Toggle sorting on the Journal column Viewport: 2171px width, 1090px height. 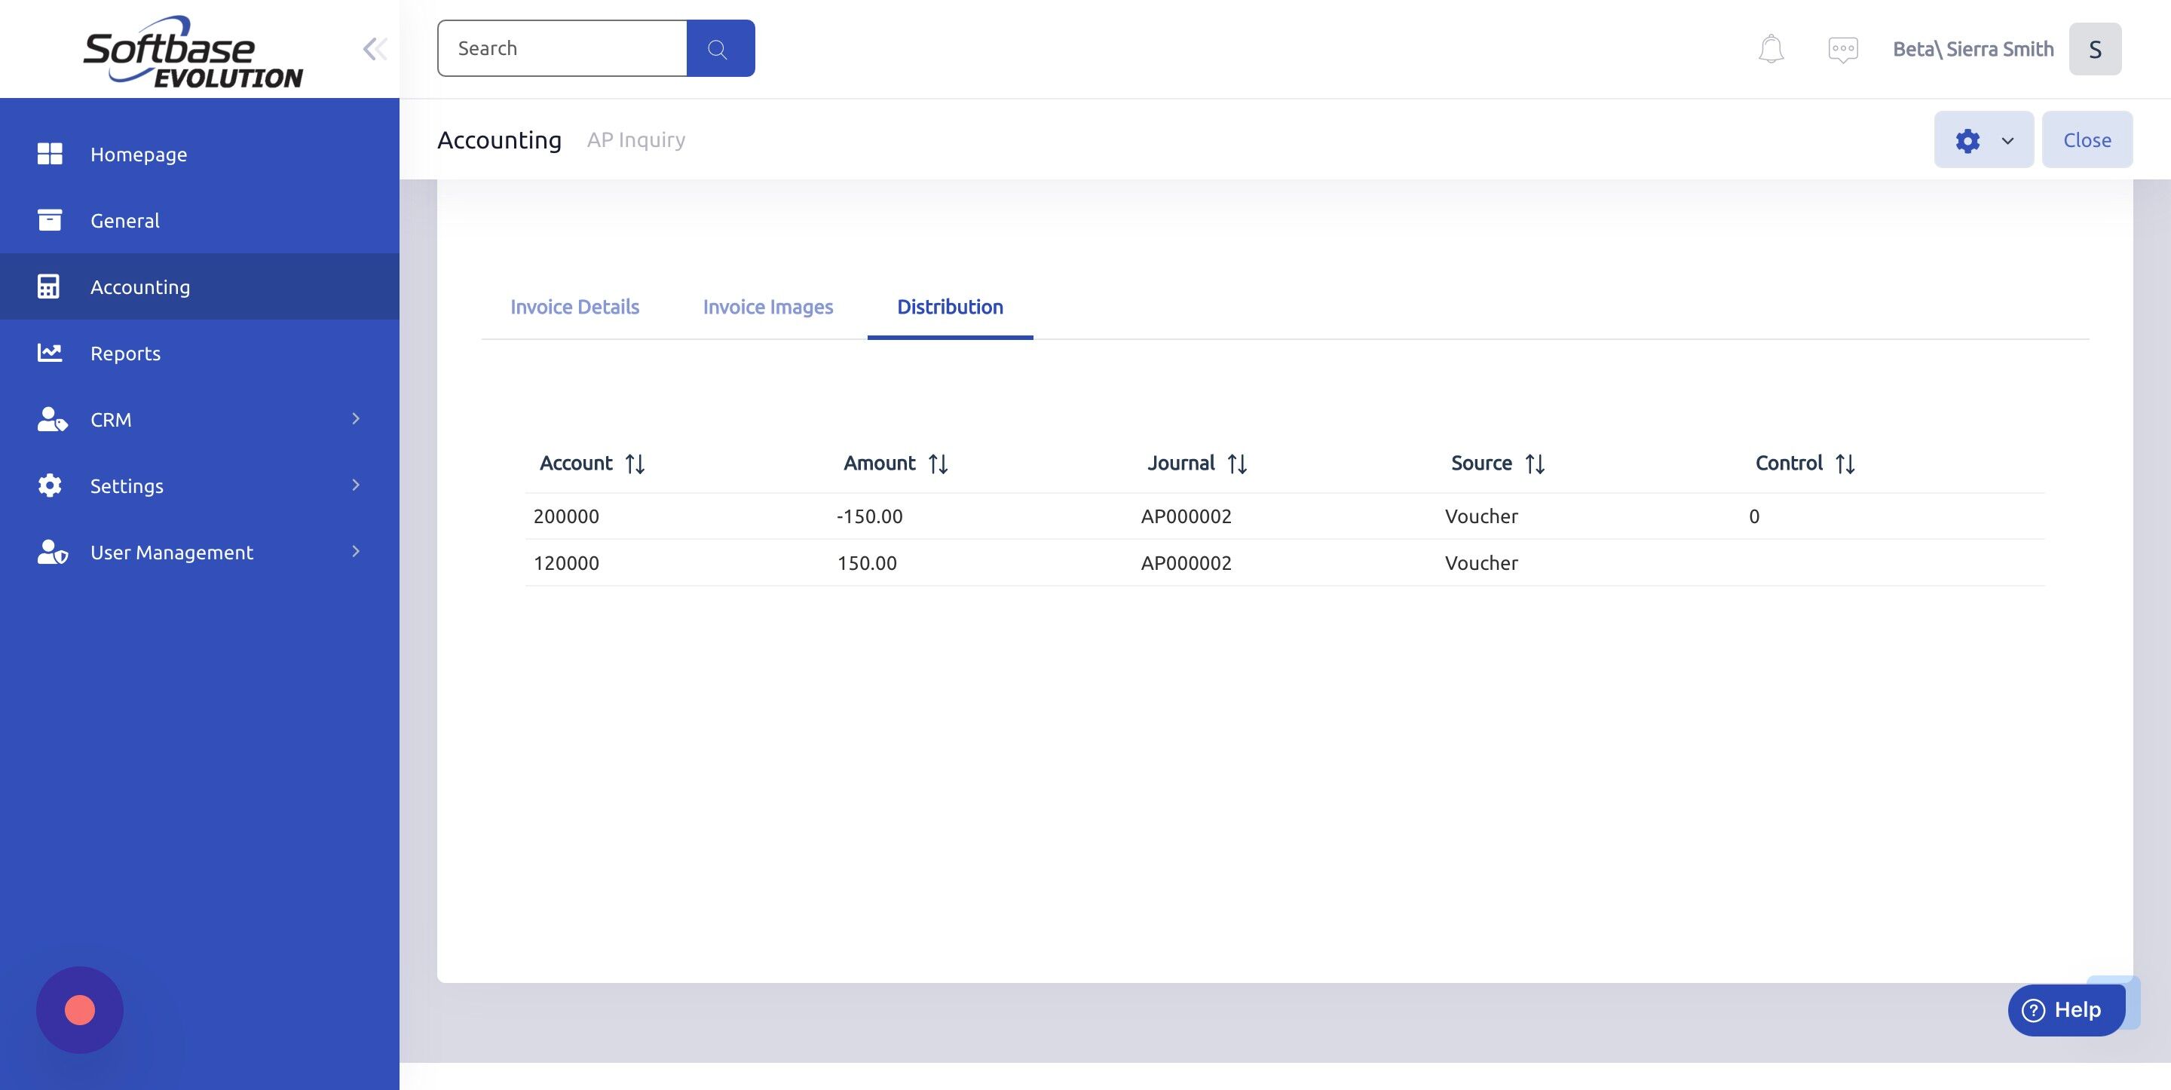[x=1238, y=463]
